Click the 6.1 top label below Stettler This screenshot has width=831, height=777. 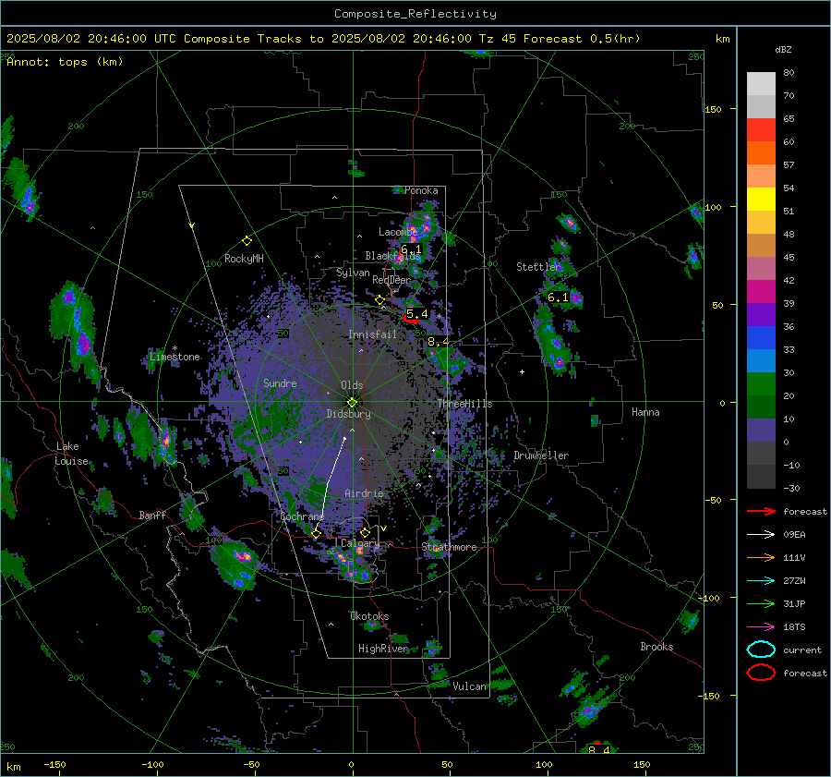click(558, 297)
